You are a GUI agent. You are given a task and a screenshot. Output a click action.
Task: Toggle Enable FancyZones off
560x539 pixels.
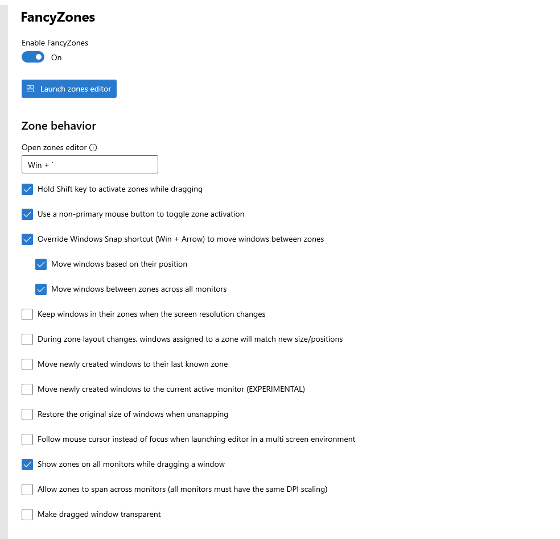click(x=32, y=57)
